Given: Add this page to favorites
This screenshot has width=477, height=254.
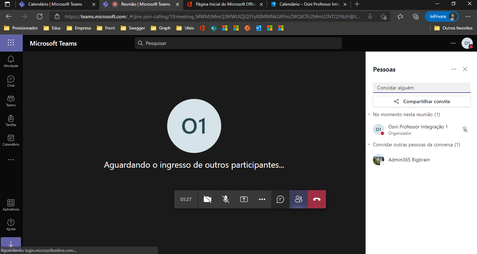Looking at the screenshot, I should point(383,16).
